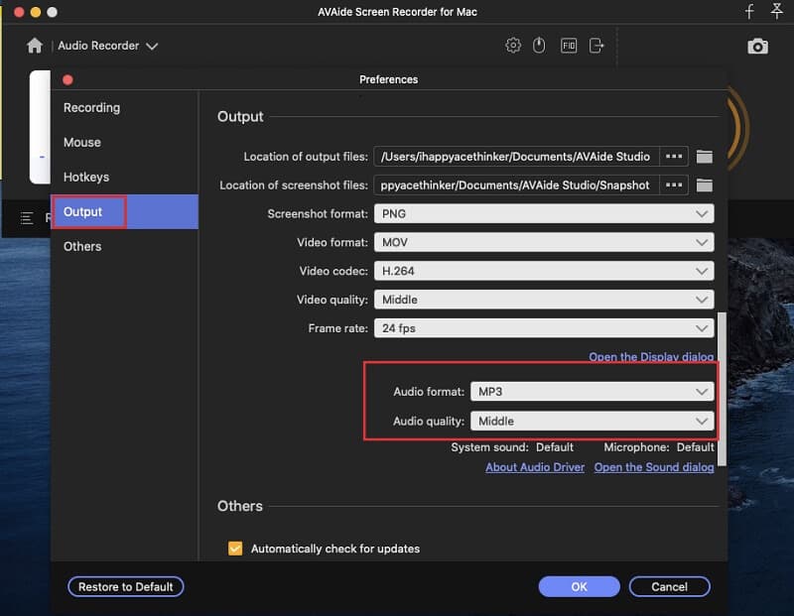Pin the window with the pin icon
The height and width of the screenshot is (616, 794).
click(x=776, y=11)
